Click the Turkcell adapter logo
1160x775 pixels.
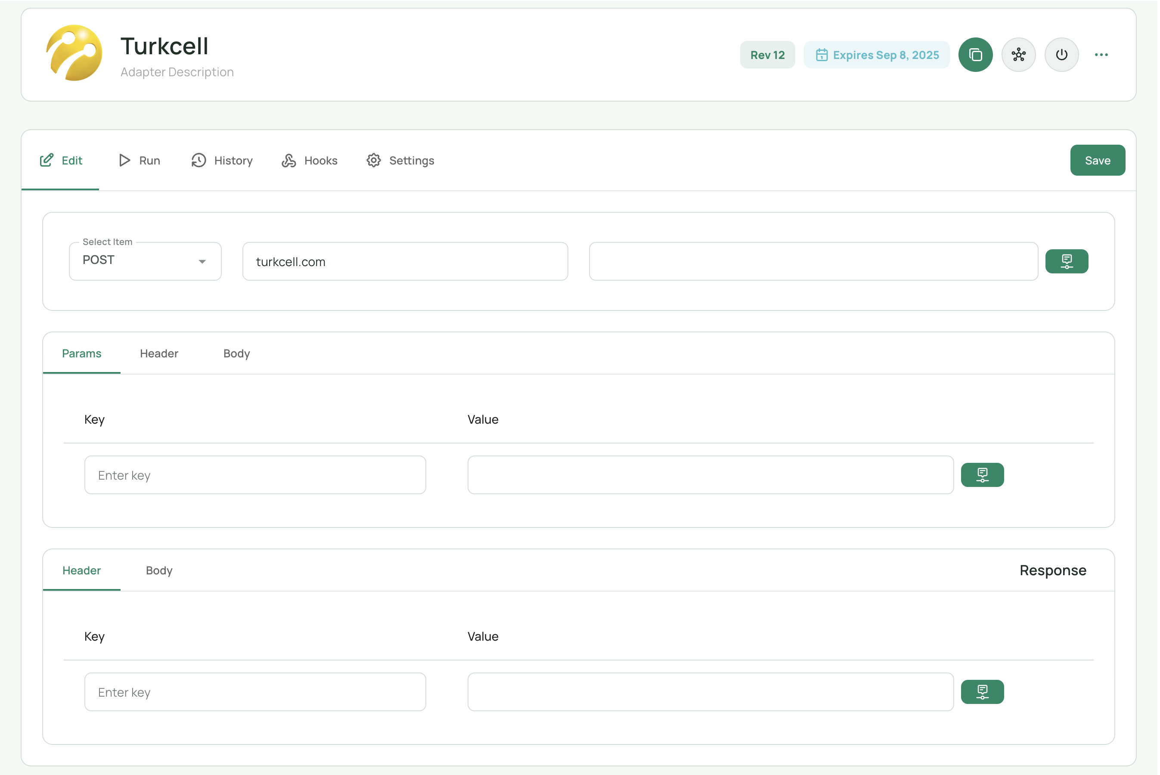74,53
